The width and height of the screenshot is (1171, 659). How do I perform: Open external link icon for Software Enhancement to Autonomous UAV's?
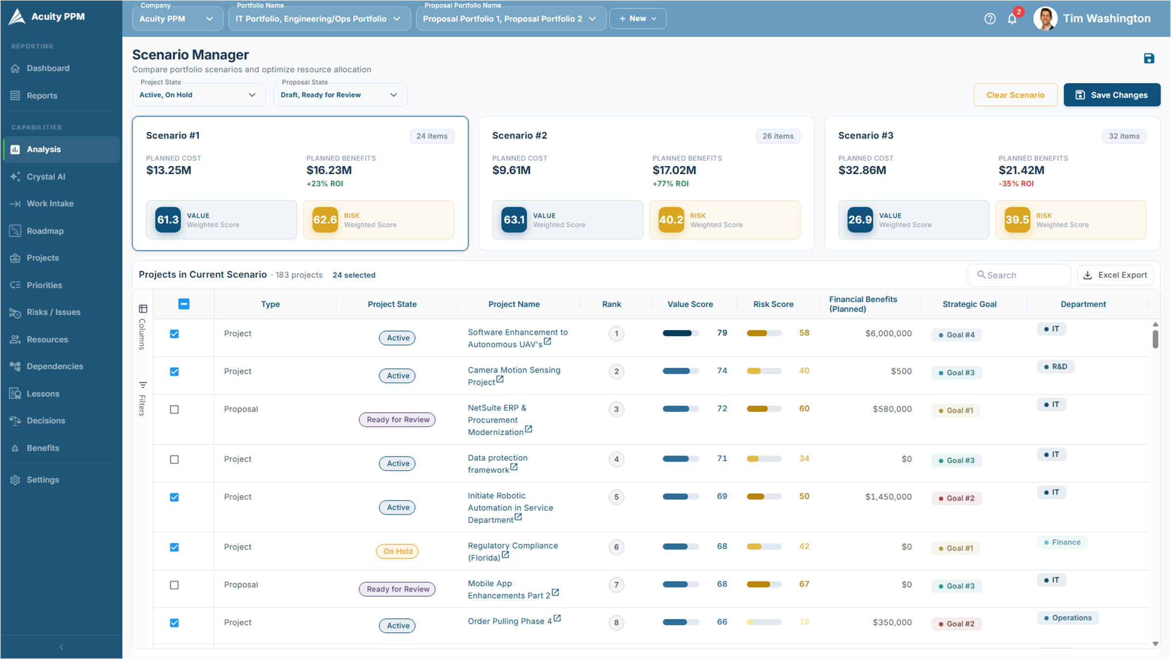[547, 341]
